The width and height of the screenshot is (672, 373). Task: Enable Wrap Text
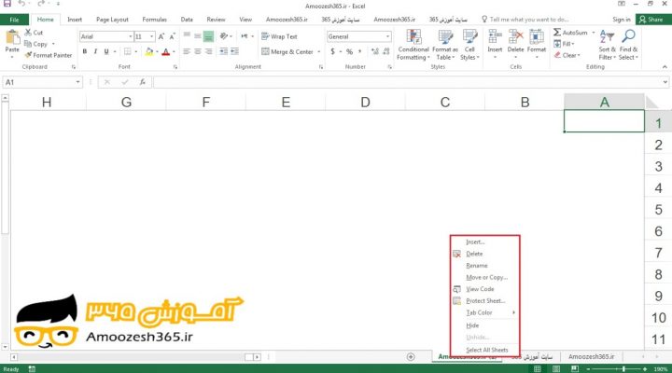tap(279, 36)
